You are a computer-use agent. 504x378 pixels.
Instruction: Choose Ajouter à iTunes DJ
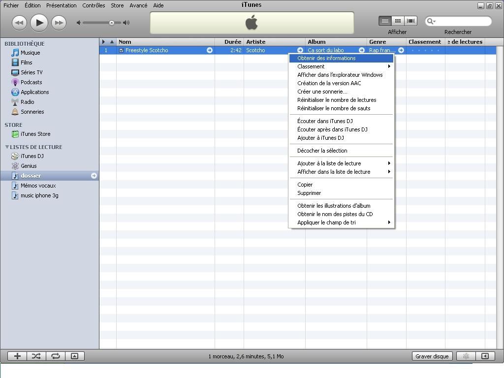[341, 138]
